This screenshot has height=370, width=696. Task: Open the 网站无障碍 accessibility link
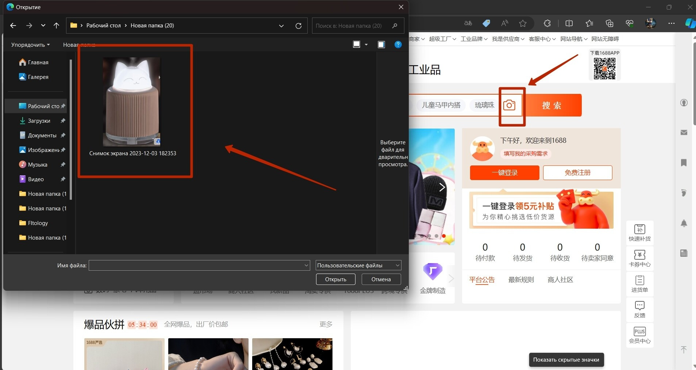pyautogui.click(x=605, y=39)
